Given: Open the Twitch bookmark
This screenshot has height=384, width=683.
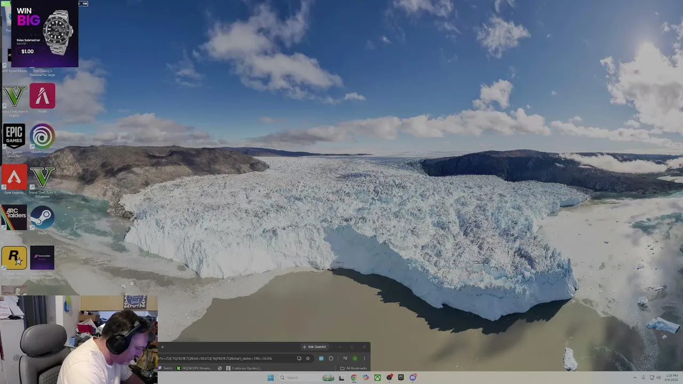Looking at the screenshot, I should tap(165, 368).
